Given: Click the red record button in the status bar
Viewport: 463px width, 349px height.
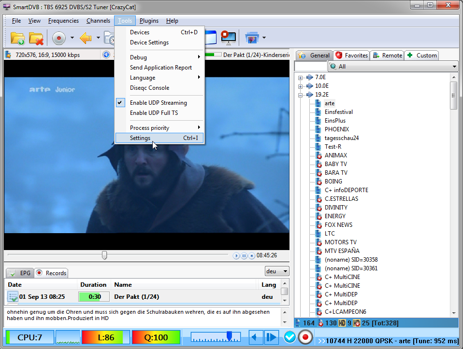Looking at the screenshot, I should click(305, 337).
